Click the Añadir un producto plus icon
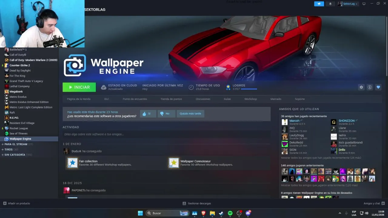 tap(5, 203)
